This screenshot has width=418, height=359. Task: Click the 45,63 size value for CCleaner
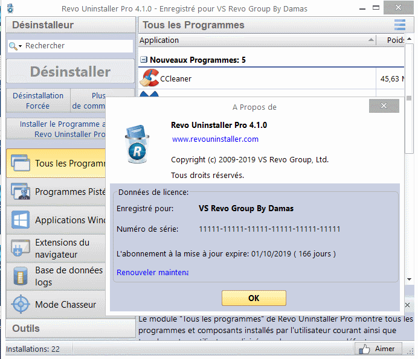392,79
